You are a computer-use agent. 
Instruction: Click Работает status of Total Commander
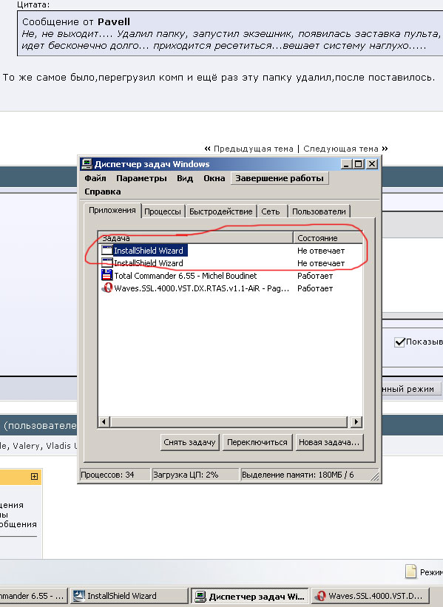[x=315, y=276]
